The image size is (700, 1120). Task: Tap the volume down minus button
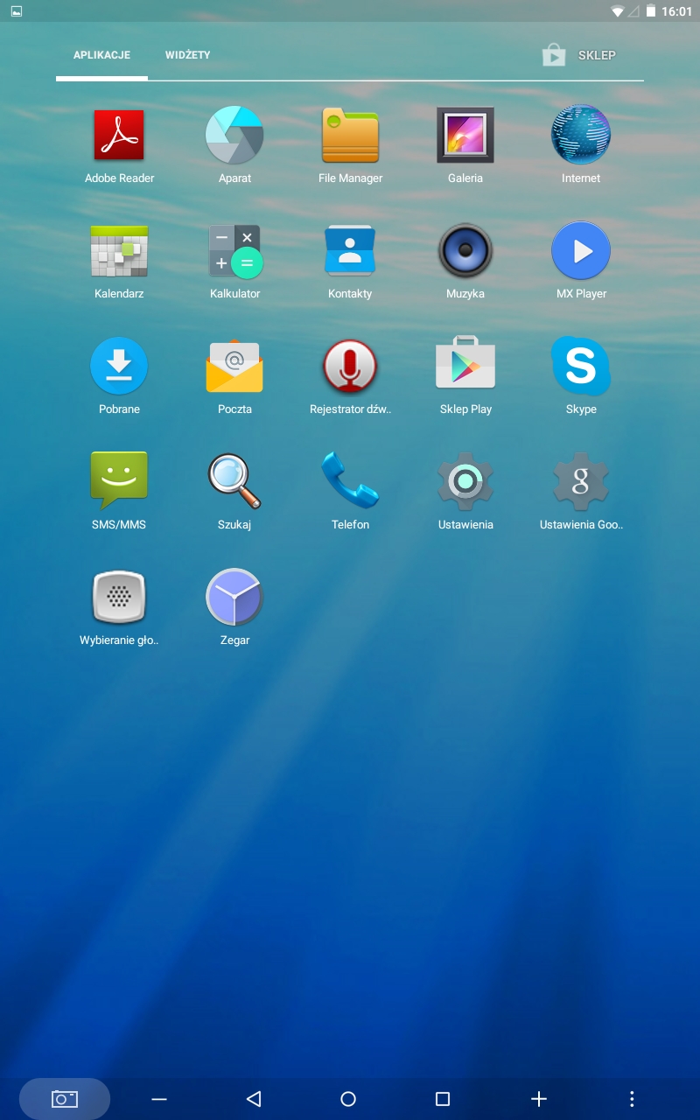[x=159, y=1099]
